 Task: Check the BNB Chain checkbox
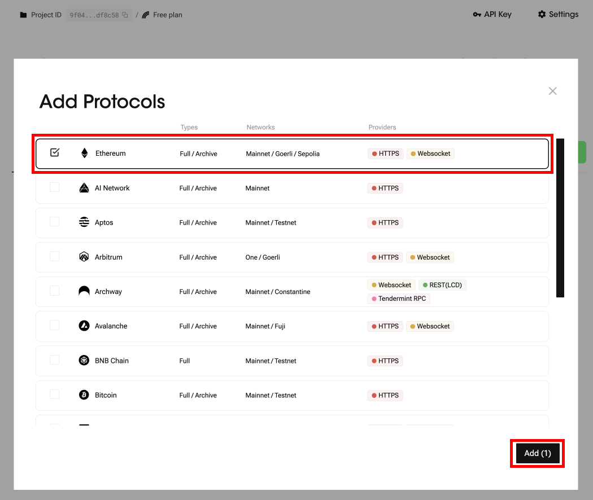click(x=54, y=360)
